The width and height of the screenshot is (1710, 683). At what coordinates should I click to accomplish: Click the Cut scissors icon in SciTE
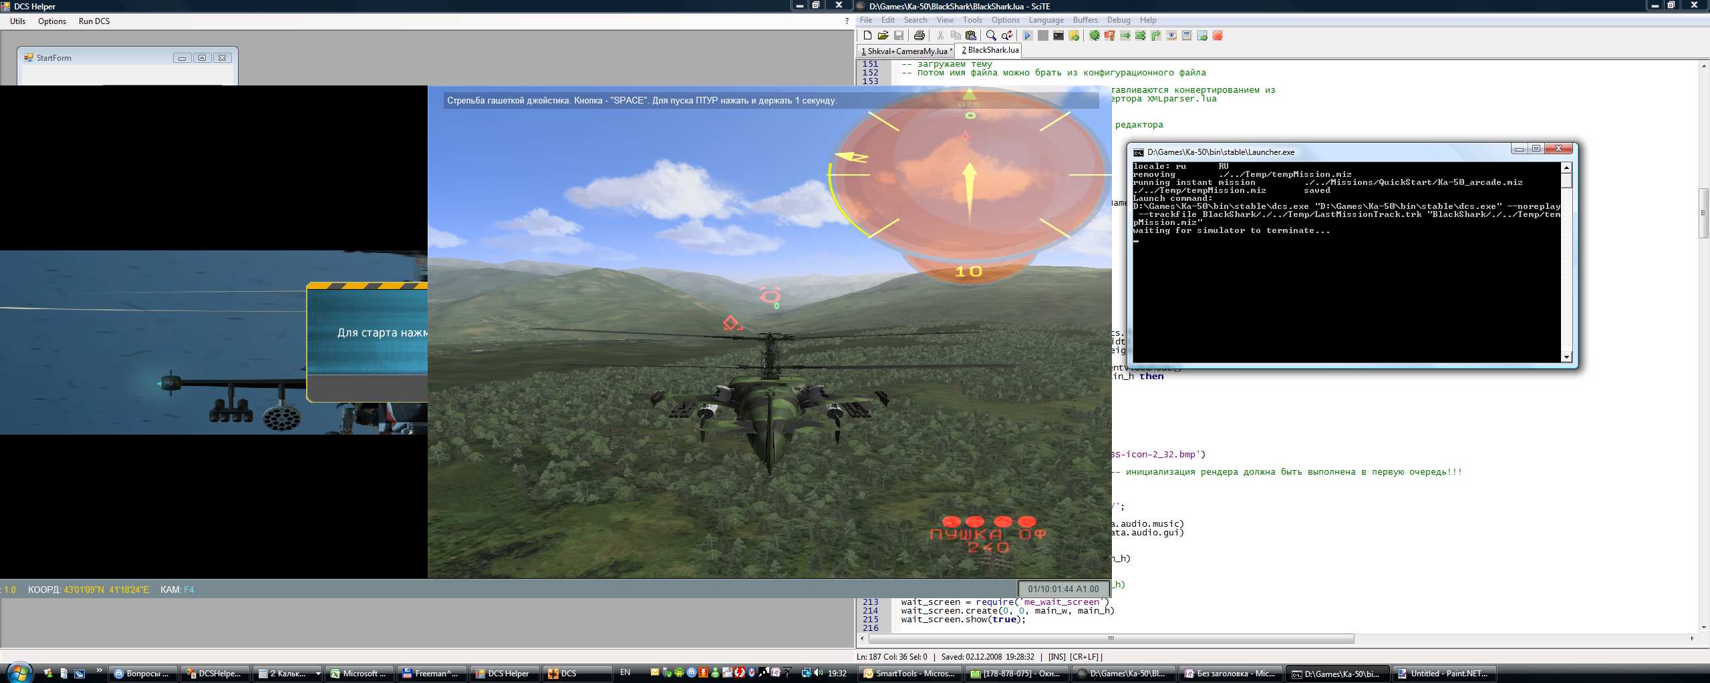(x=940, y=35)
